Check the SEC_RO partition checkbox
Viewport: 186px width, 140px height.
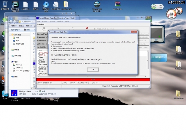39,69
